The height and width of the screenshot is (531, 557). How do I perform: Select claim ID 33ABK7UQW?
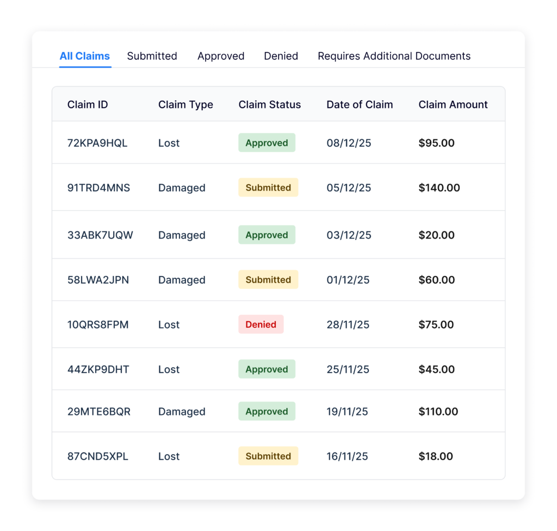98,235
